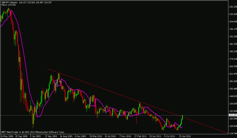
Task: Click the 27 Apr 2009 date label
Action: tap(51, 136)
